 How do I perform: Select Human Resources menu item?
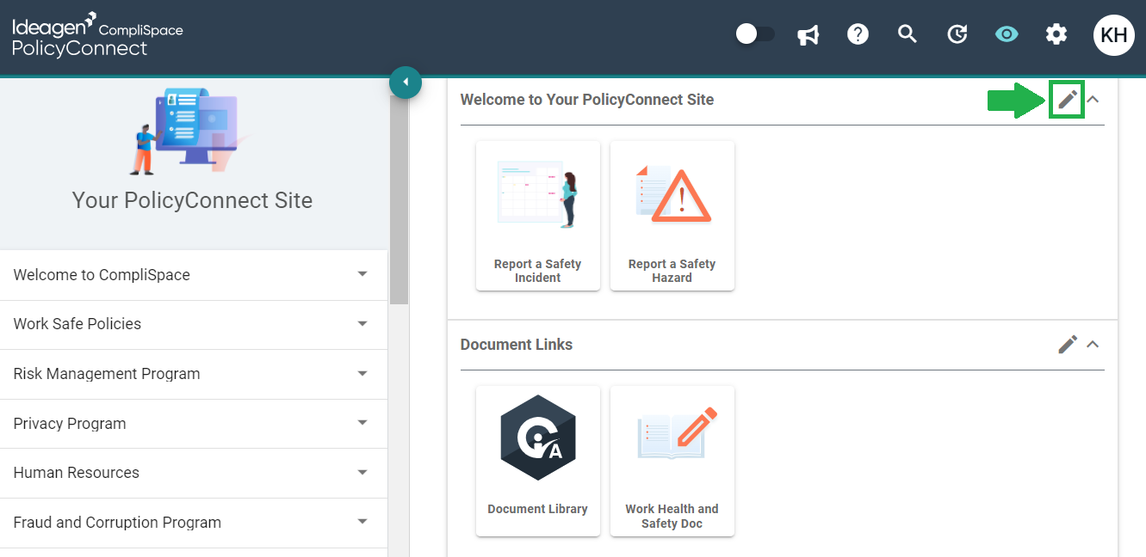pyautogui.click(x=194, y=473)
